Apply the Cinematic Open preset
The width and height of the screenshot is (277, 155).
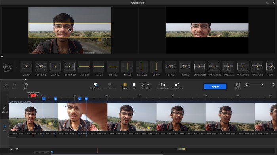199,67
